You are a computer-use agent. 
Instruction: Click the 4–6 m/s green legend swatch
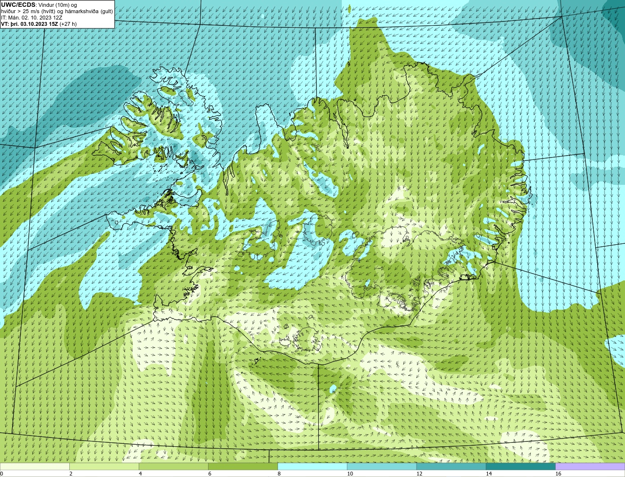(x=173, y=467)
